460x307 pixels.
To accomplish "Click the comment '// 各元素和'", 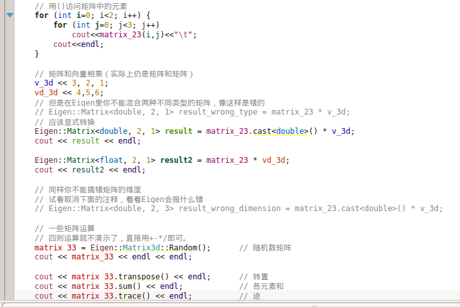I will (261, 286).
